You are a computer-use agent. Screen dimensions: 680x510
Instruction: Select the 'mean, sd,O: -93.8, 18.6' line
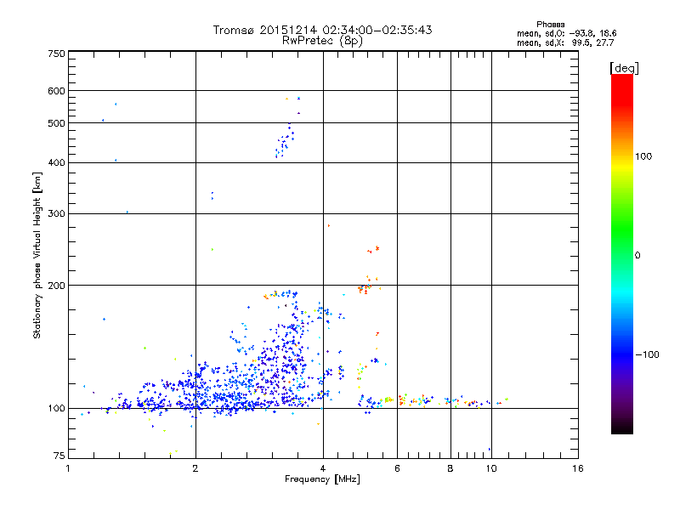coord(566,33)
